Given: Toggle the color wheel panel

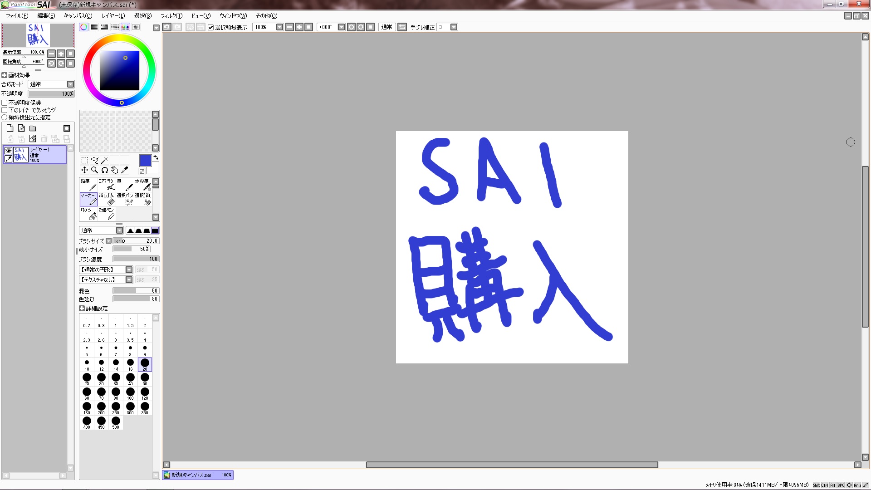Looking at the screenshot, I should (x=84, y=27).
